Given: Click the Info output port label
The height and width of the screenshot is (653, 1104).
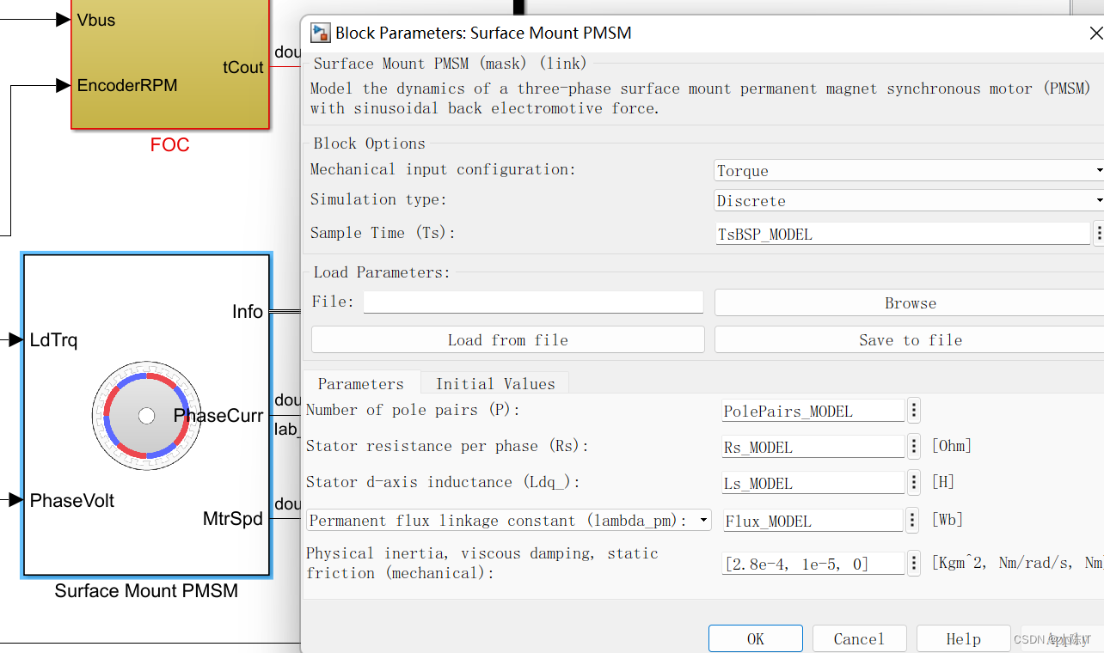Looking at the screenshot, I should coord(248,312).
